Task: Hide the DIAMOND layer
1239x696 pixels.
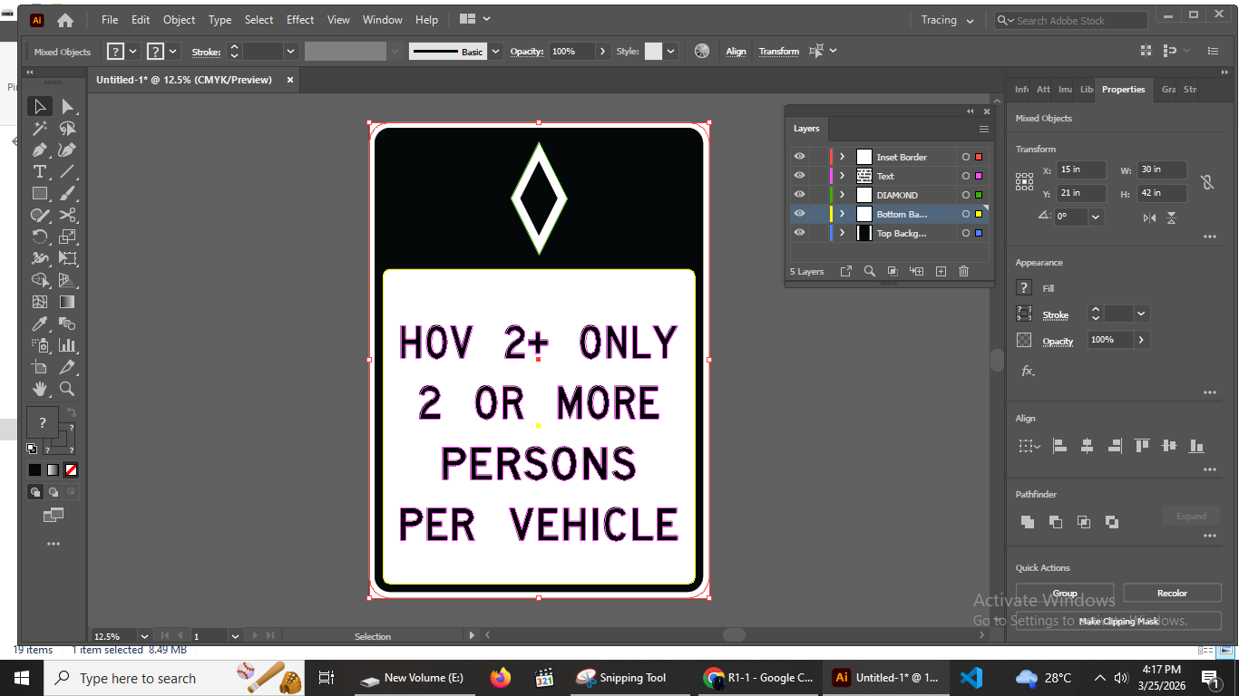Action: point(799,195)
